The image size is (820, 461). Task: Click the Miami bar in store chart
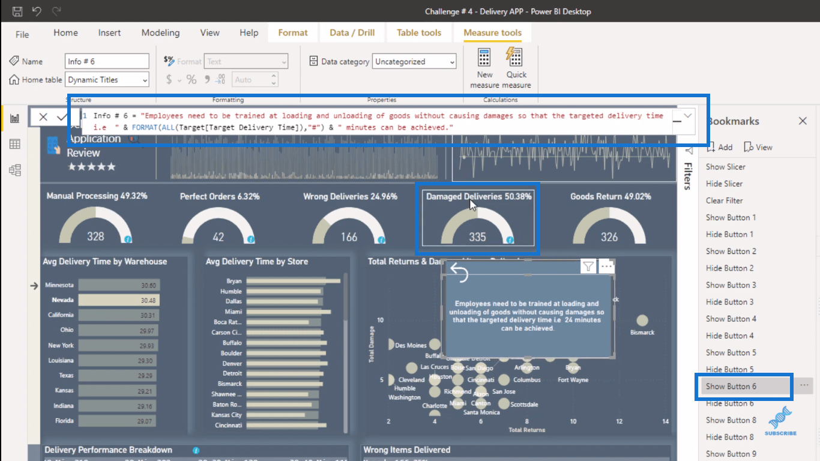coord(289,312)
